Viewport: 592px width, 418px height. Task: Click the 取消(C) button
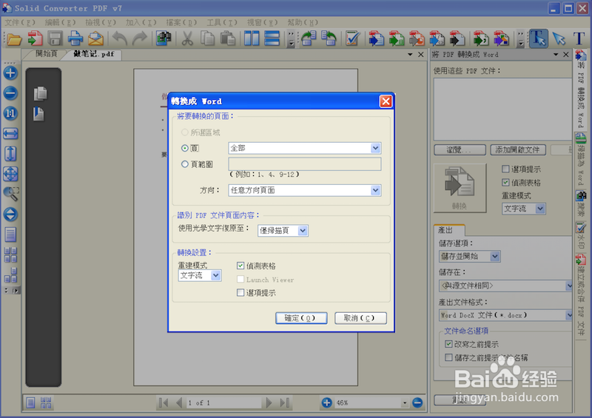360,318
